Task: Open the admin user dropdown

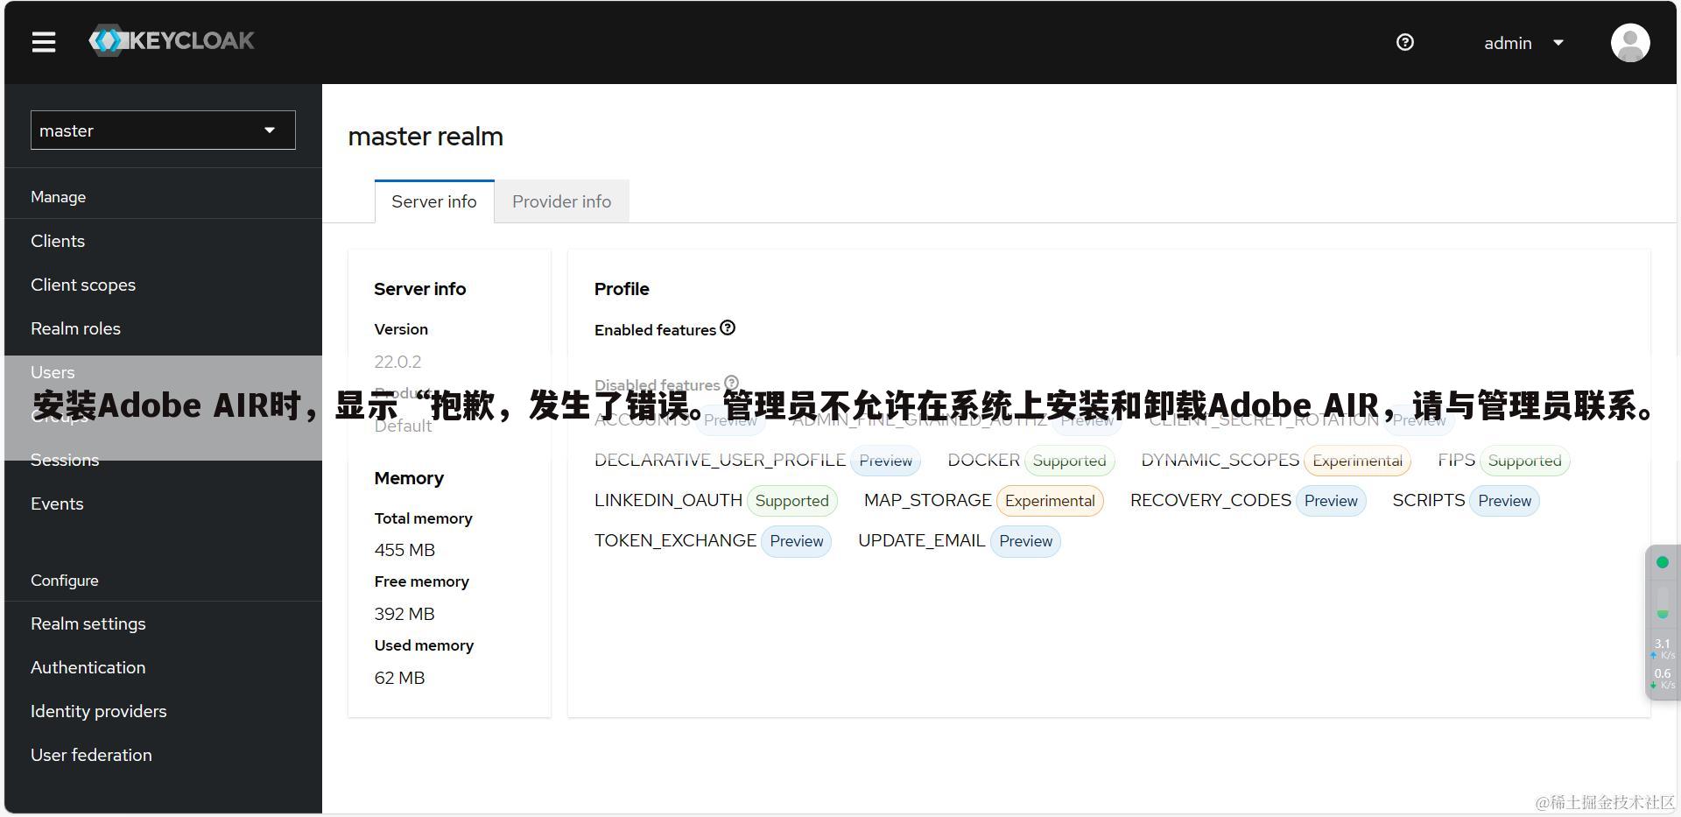Action: coord(1523,43)
